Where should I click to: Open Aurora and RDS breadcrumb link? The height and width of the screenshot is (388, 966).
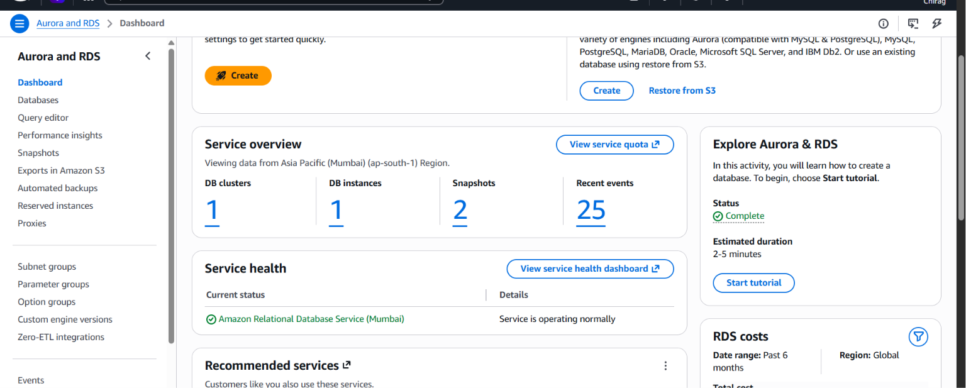point(68,23)
